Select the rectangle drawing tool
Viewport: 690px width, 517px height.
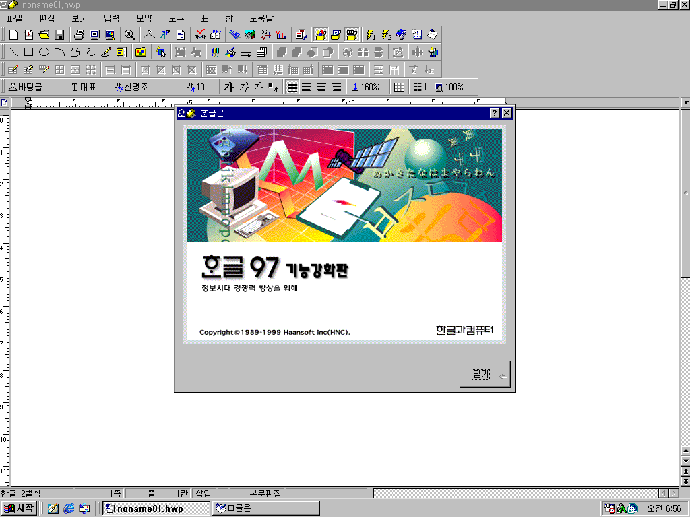click(28, 53)
